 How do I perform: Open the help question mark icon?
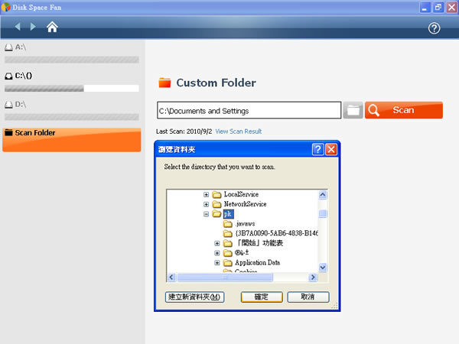click(x=434, y=28)
